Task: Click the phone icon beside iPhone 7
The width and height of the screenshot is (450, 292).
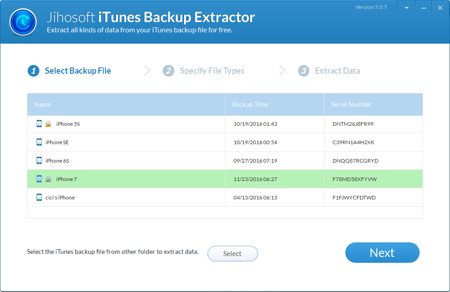Action: click(x=39, y=179)
